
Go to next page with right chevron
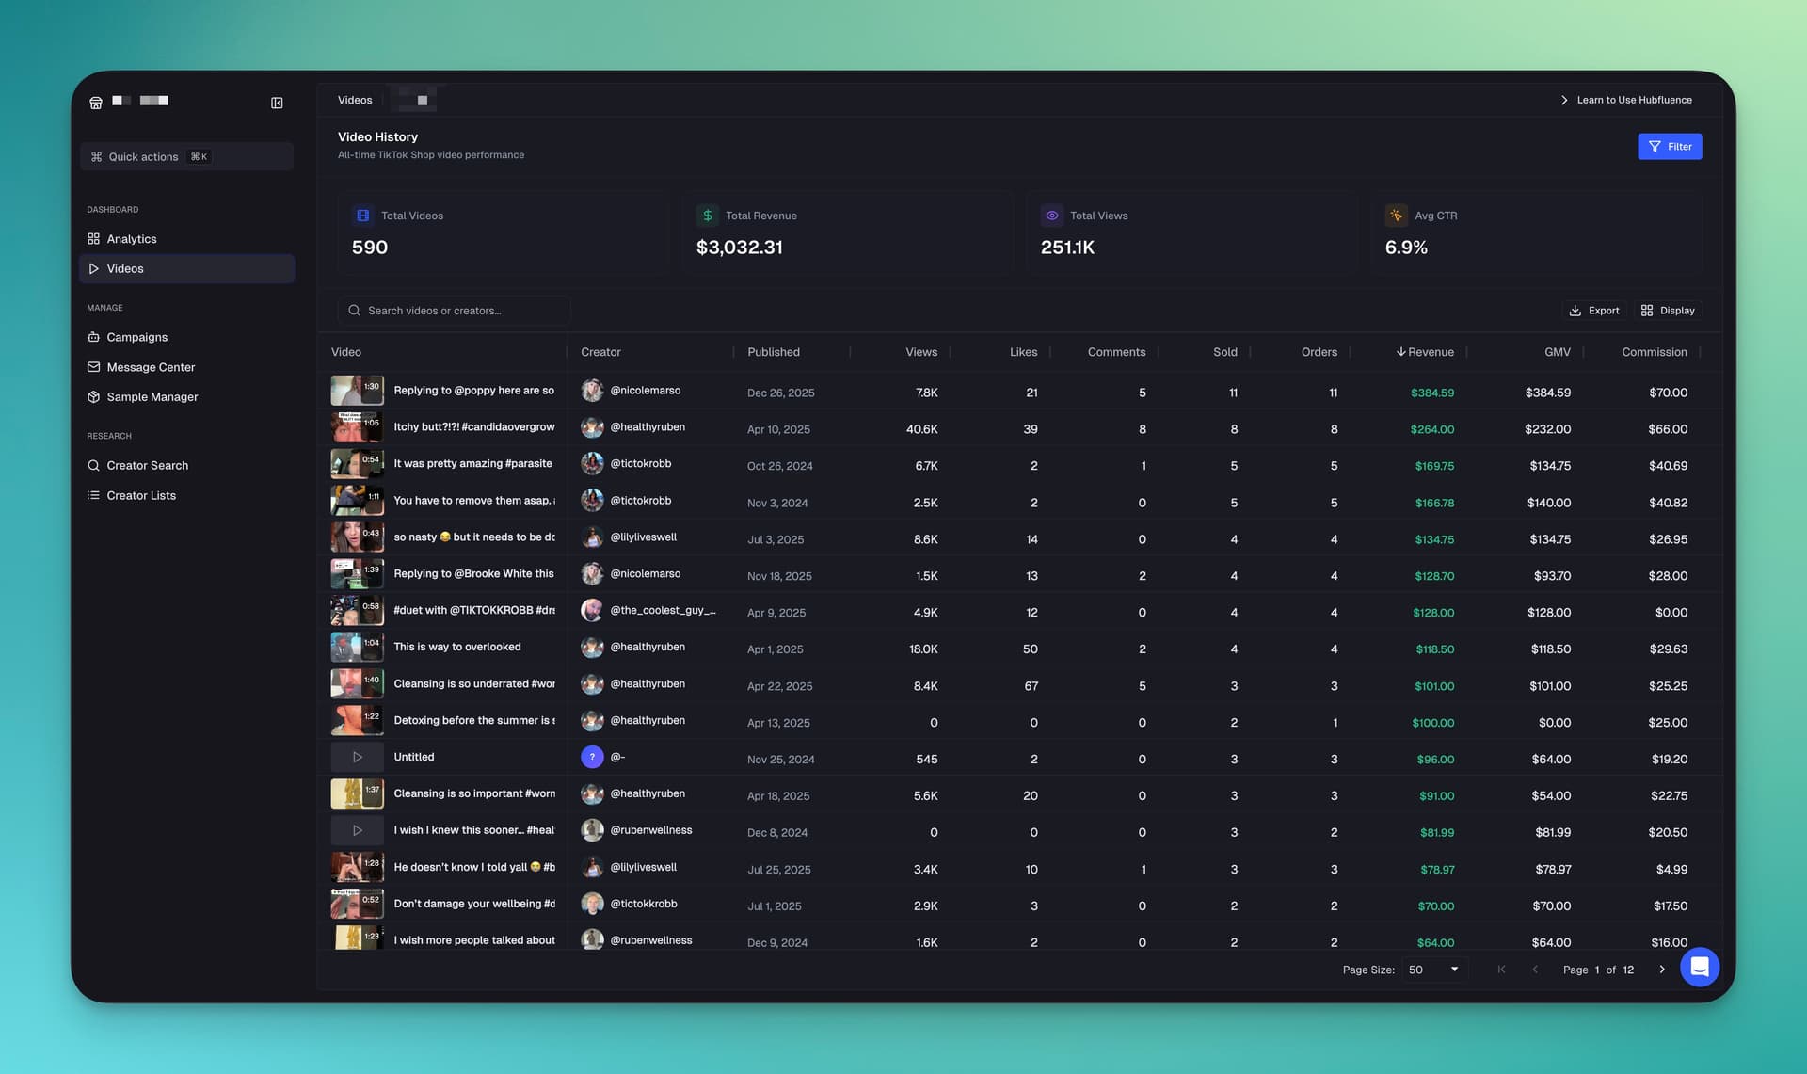click(1662, 969)
